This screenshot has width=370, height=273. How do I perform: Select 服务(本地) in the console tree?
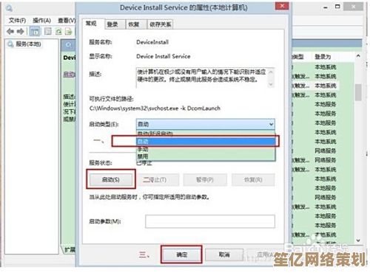tap(28, 44)
